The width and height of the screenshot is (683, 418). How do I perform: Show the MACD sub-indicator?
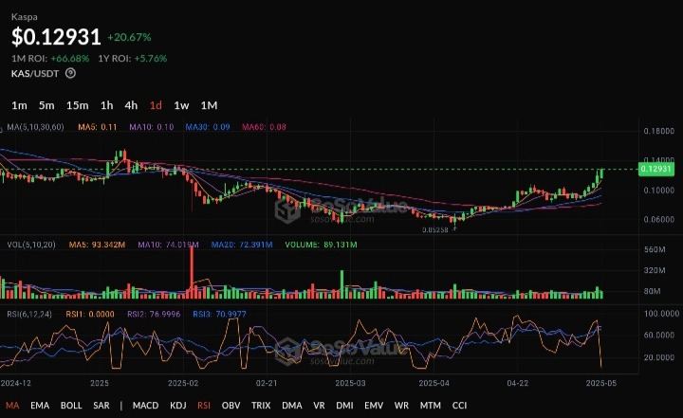(x=145, y=406)
